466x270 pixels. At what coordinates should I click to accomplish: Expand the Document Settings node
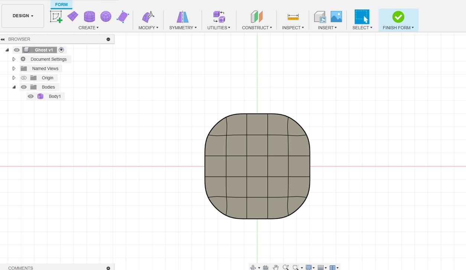tap(14, 59)
